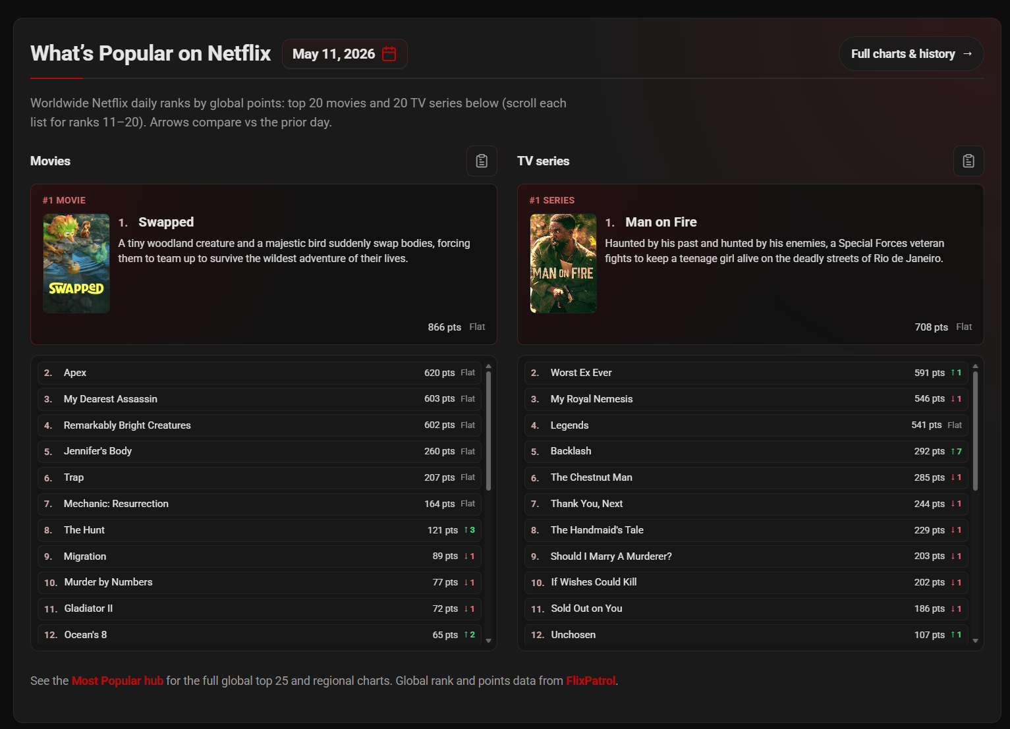Image resolution: width=1010 pixels, height=729 pixels.
Task: Click the down 1 arrow on My Royal Nemesis
Action: 956,399
